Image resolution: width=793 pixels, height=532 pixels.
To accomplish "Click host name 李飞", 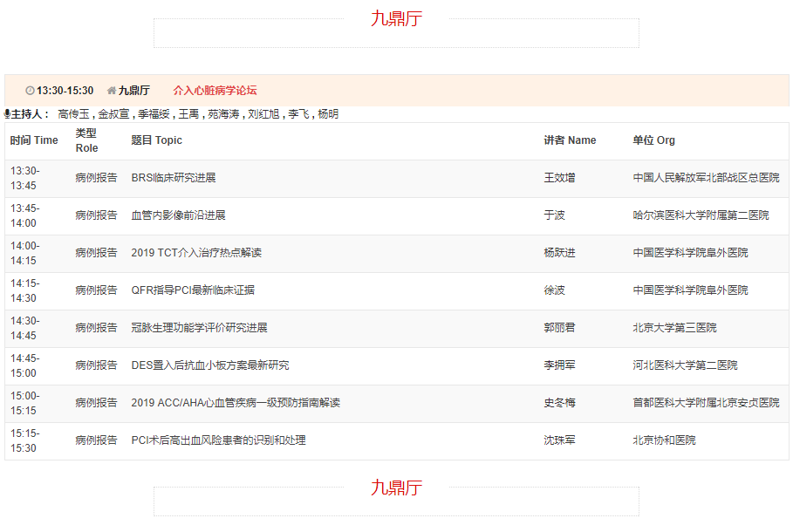I will click(x=298, y=113).
